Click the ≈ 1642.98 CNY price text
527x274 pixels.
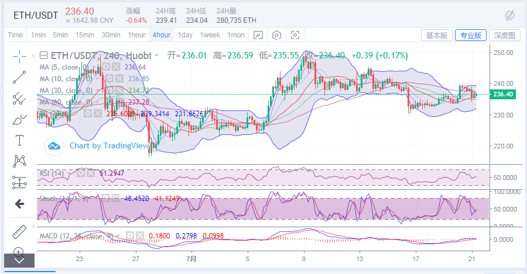click(x=90, y=20)
